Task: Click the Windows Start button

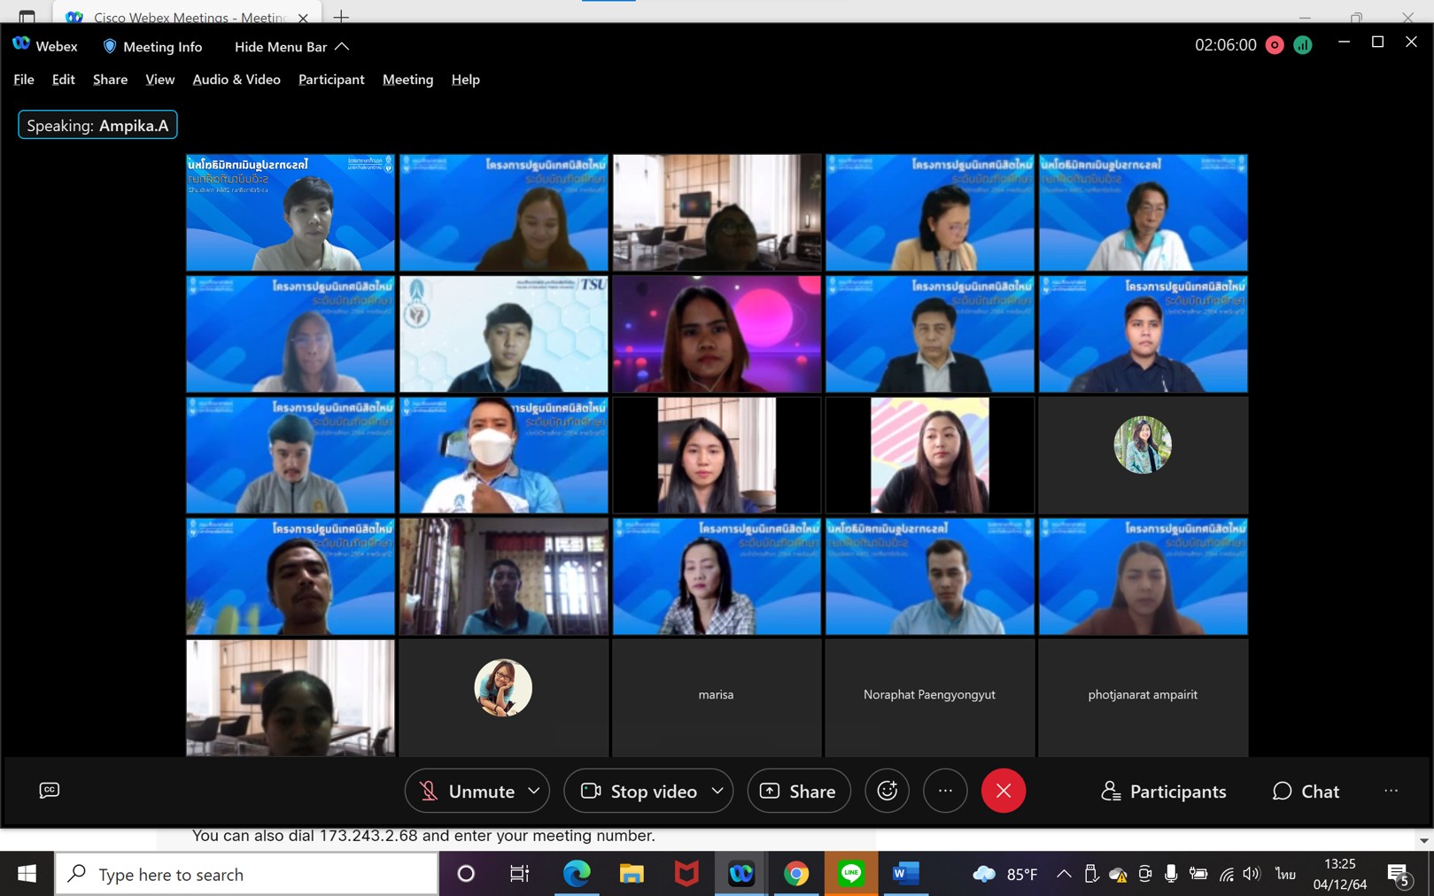Action: click(27, 874)
